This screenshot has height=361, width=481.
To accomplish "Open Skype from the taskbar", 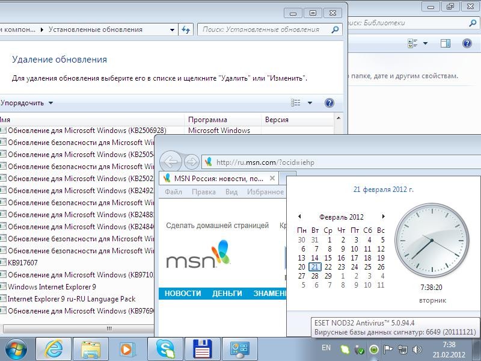I will (165, 350).
